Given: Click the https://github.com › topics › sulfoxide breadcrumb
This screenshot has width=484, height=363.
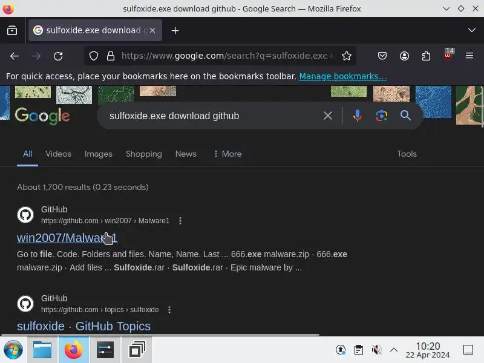Looking at the screenshot, I should 100,310.
